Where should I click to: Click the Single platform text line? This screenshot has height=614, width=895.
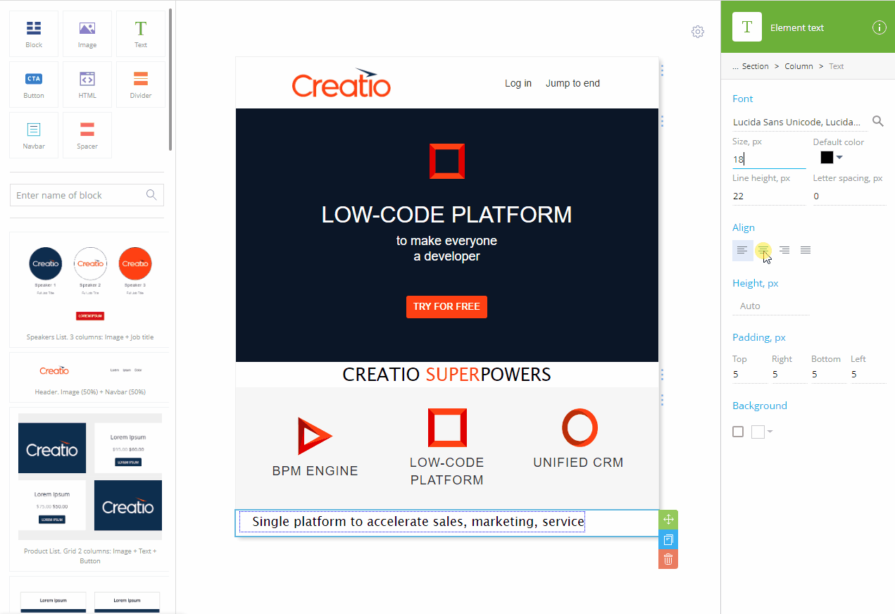tap(418, 522)
